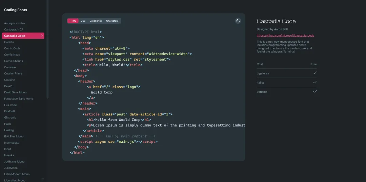Open the JavaScript tab
Viewport: 366px width, 182px height.
[96, 21]
